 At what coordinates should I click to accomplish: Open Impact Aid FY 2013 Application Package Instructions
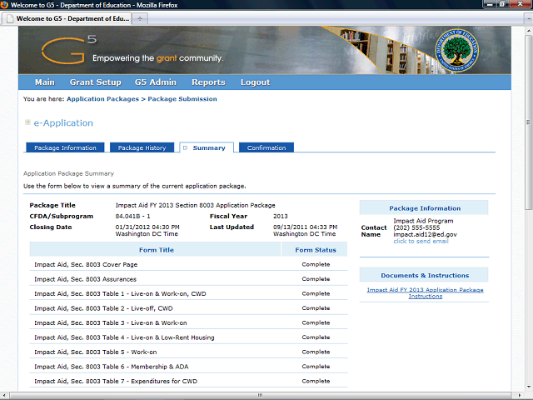coord(425,292)
